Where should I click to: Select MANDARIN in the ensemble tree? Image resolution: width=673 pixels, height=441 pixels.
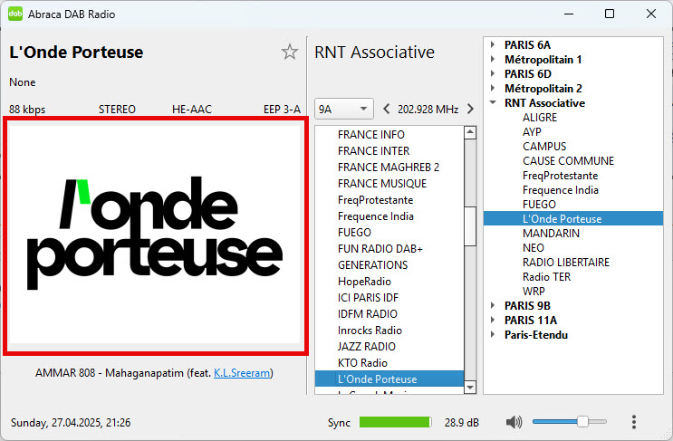551,234
